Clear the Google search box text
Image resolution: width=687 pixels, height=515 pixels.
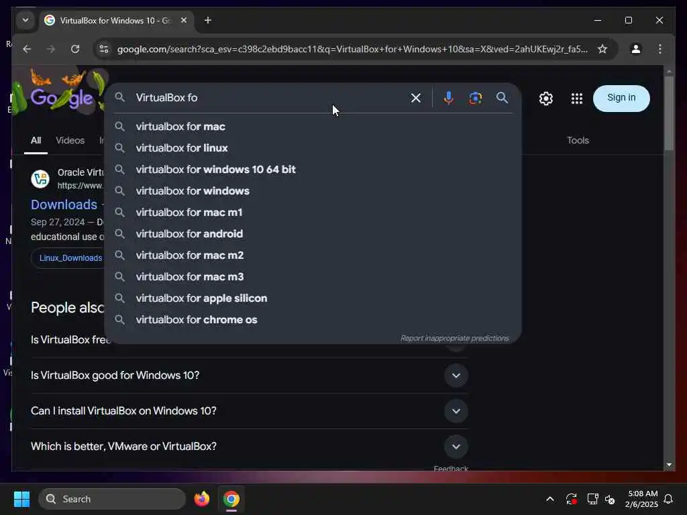point(415,98)
